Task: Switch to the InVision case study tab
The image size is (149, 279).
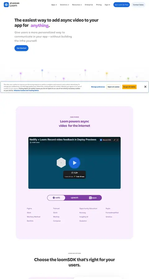Action: 93,198
